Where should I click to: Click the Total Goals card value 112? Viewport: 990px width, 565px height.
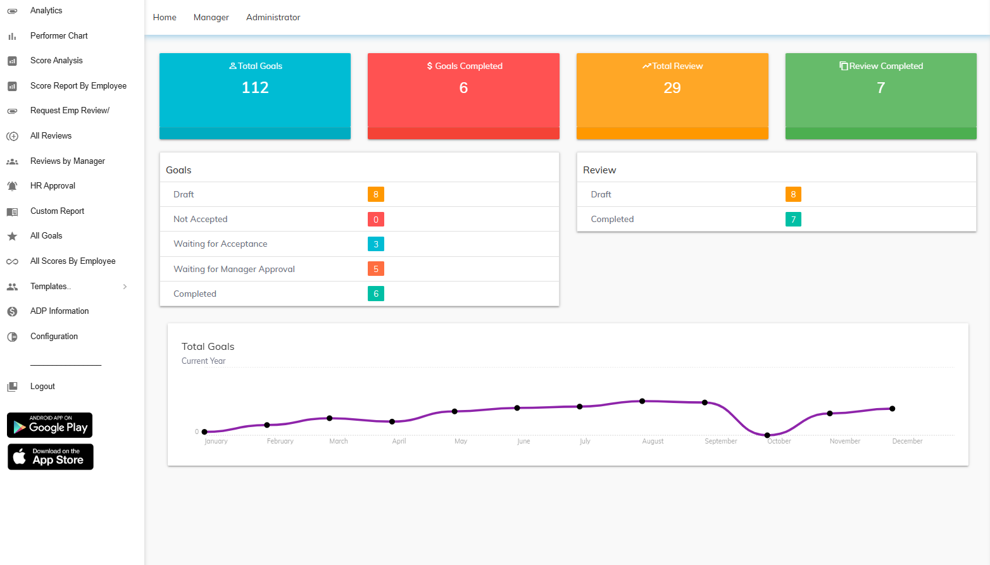click(x=255, y=88)
